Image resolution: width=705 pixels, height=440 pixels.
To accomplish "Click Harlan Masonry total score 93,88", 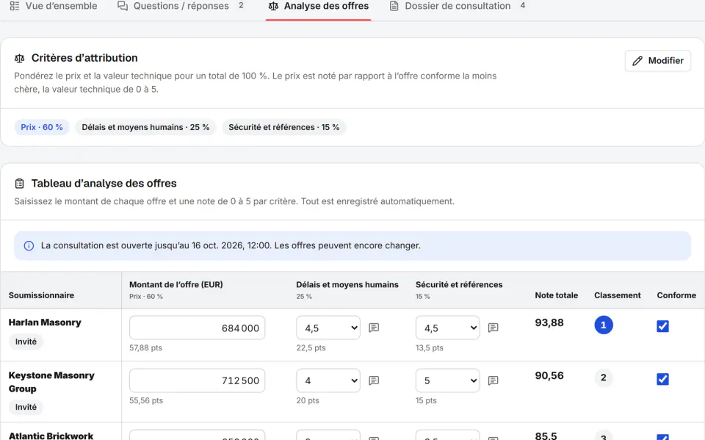I will tap(549, 322).
